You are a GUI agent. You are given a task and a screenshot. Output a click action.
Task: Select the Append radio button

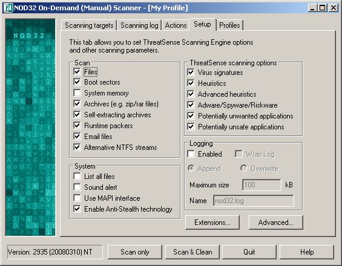(191, 169)
